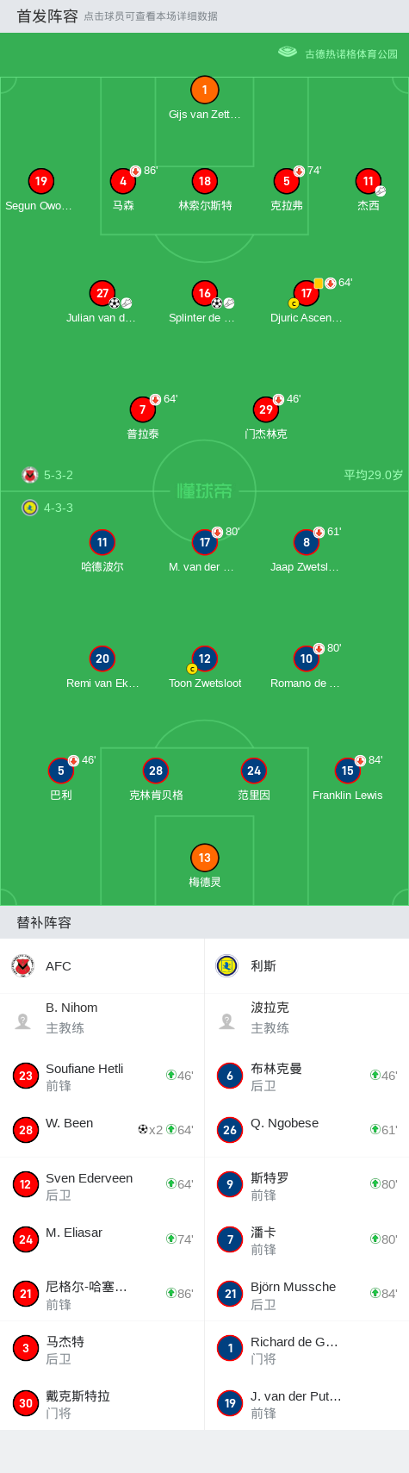Open substitute Björn Mussche entry
Viewport: 409px width, 1473px height.
[307, 1293]
